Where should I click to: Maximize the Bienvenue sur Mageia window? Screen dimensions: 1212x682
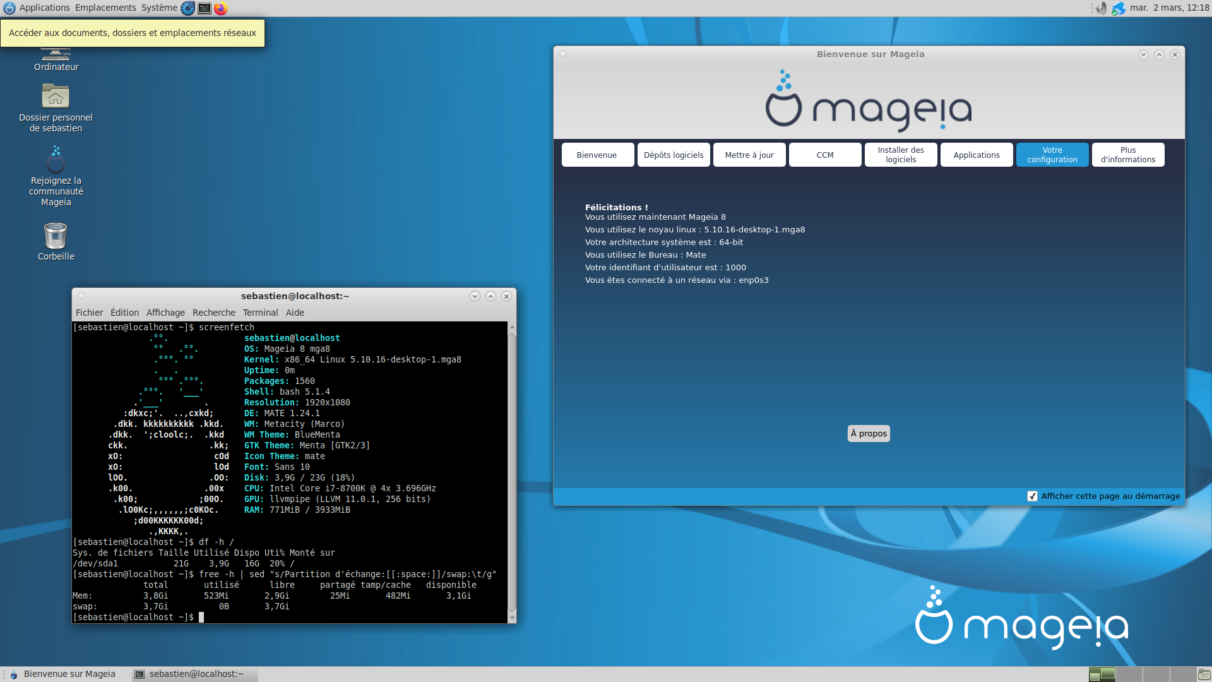tap(1159, 54)
